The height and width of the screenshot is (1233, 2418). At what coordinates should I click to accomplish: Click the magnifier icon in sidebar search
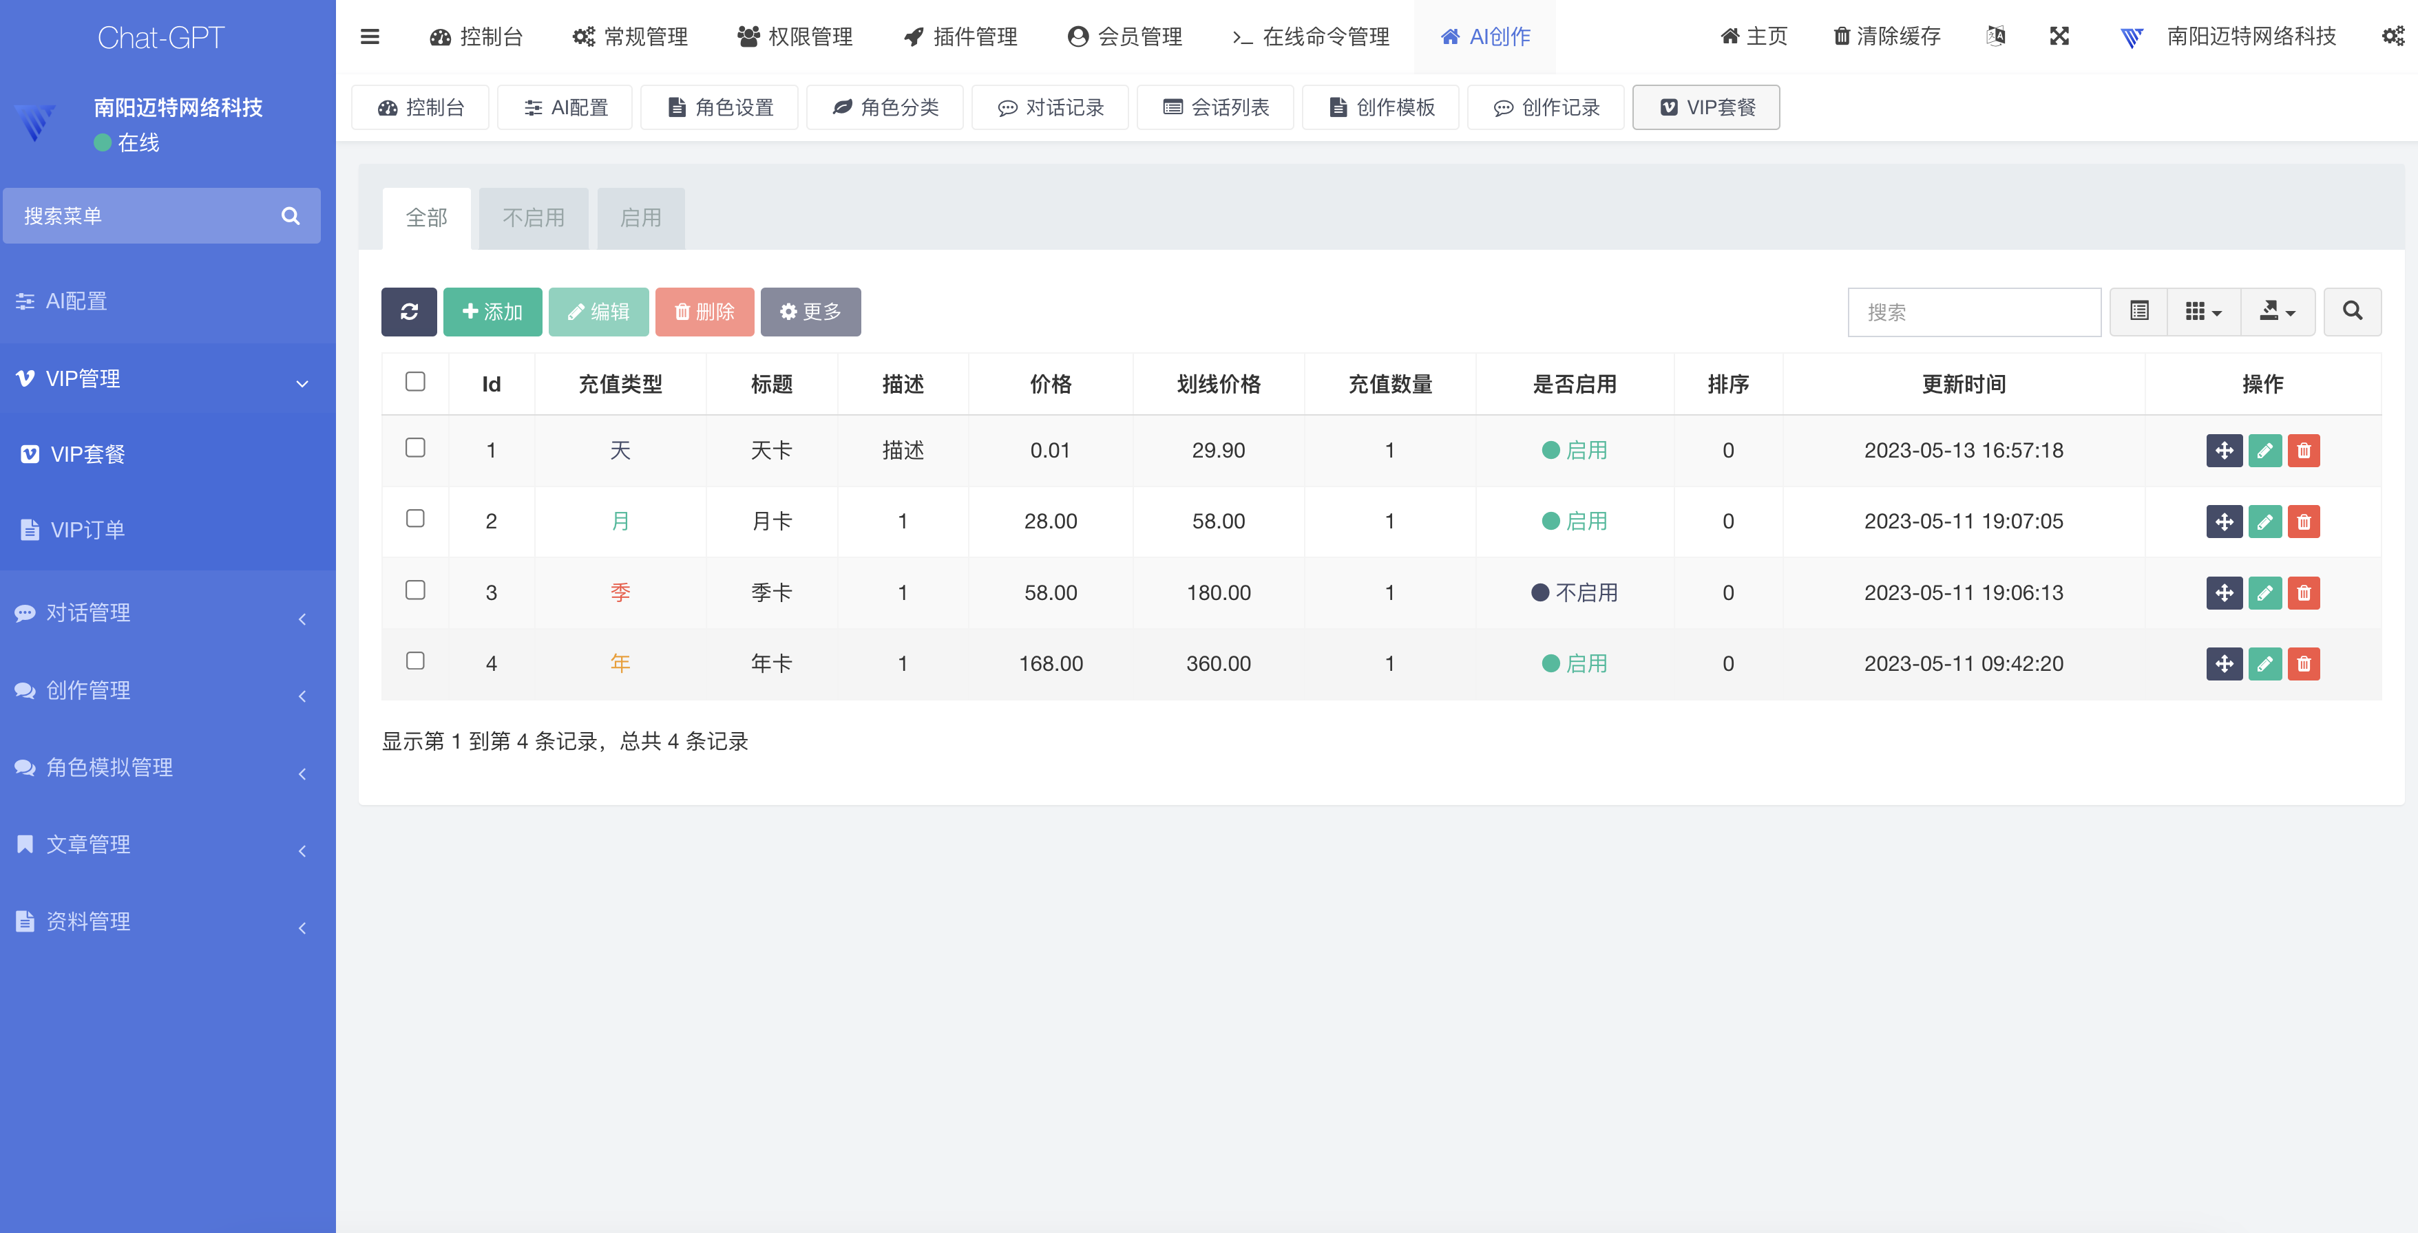click(x=291, y=216)
